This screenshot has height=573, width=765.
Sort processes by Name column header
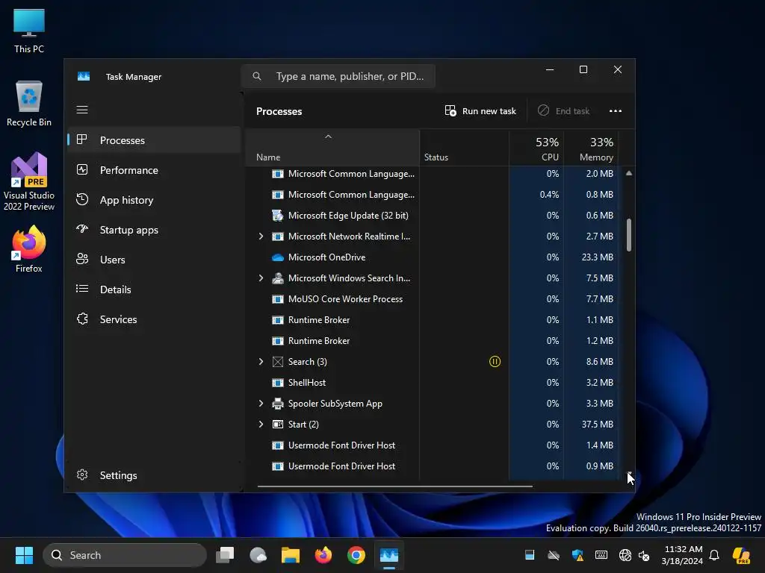332,148
